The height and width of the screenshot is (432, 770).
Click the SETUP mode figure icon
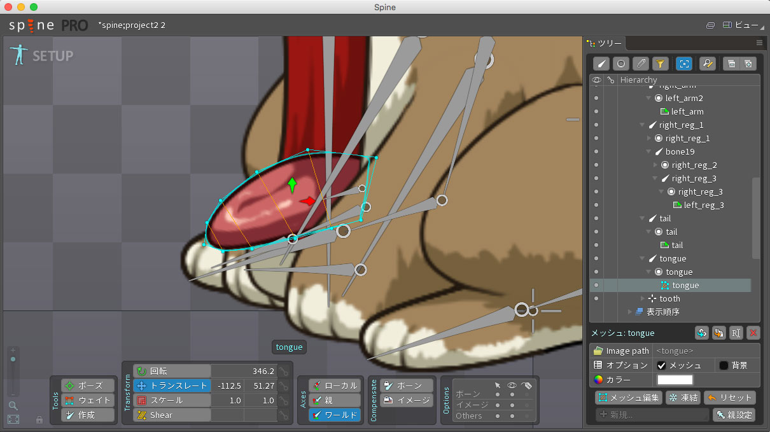[x=18, y=55]
